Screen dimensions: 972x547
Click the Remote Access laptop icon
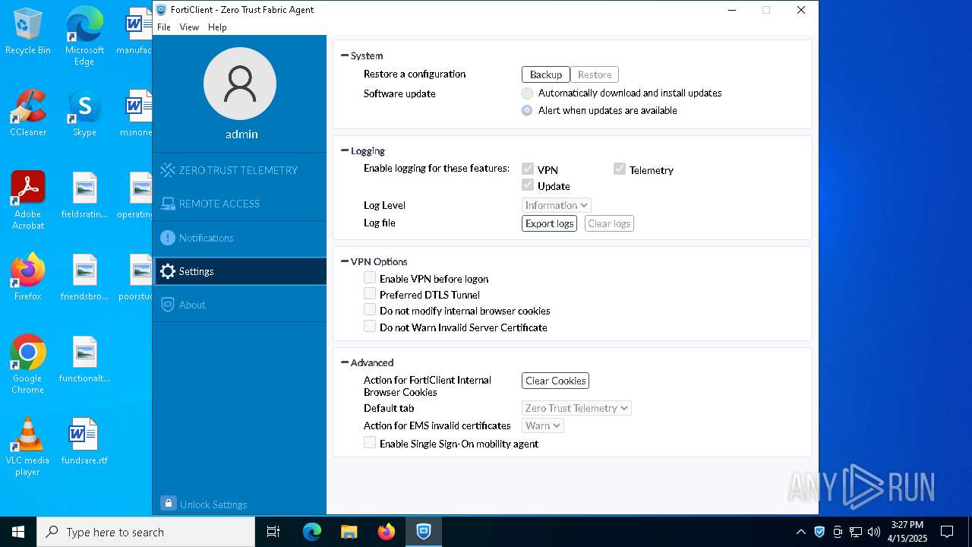168,204
